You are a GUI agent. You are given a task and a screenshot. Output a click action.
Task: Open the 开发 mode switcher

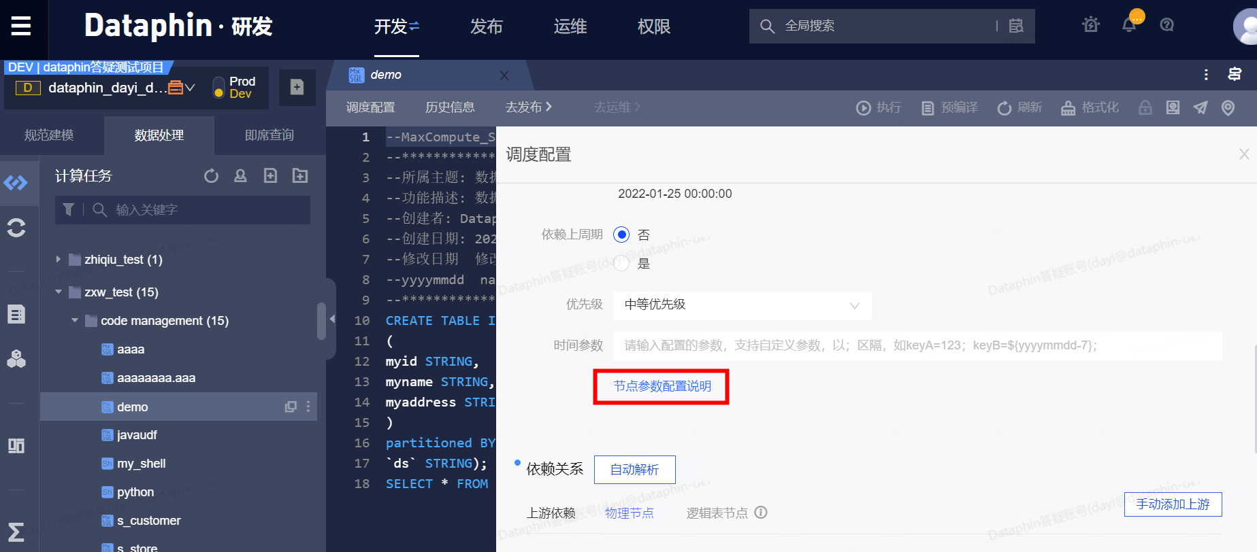pos(397,27)
